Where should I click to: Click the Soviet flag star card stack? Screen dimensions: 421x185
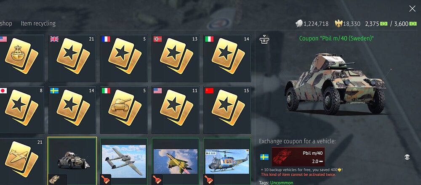click(x=227, y=110)
